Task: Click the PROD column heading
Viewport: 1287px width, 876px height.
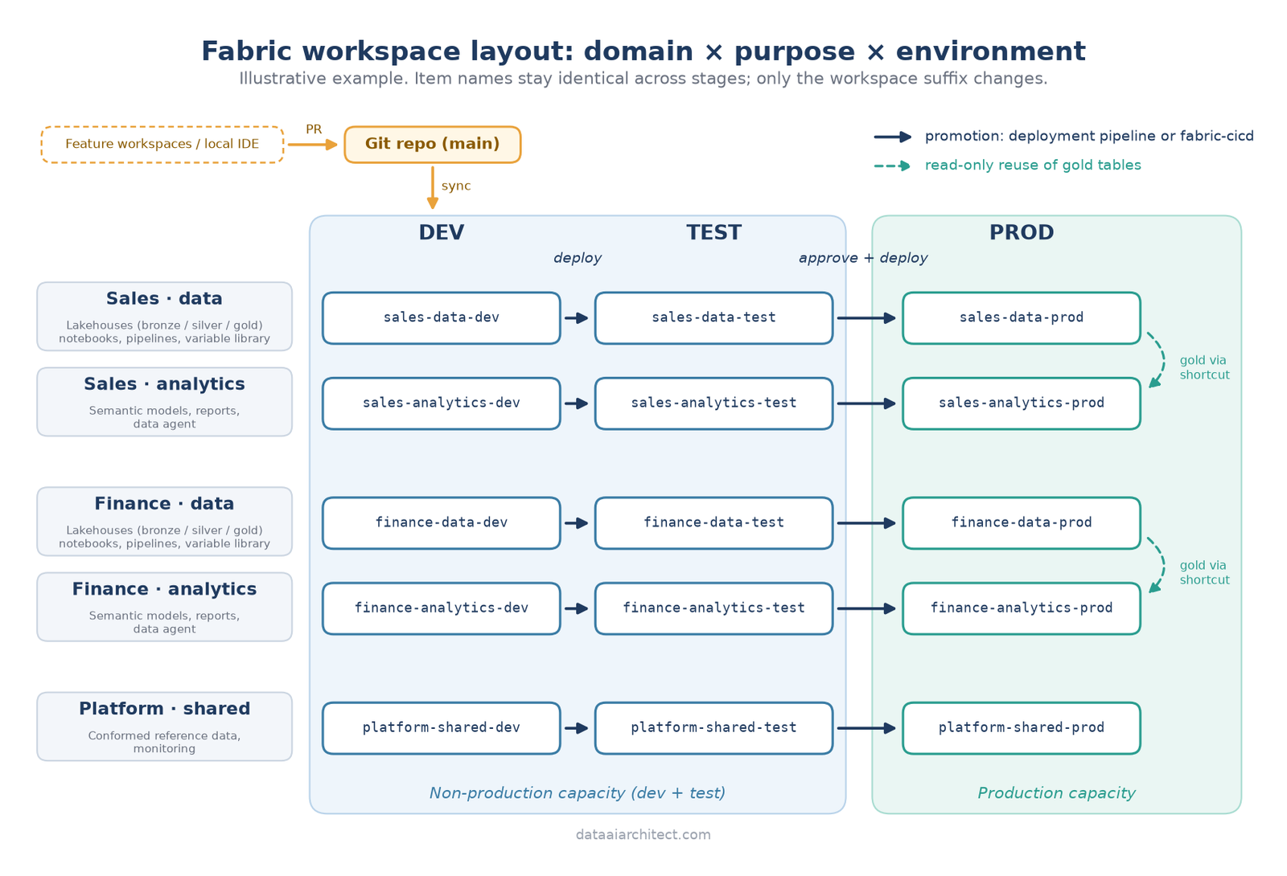Action: tap(1022, 233)
